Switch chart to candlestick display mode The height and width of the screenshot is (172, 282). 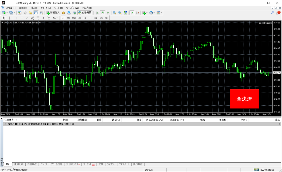click(x=102, y=13)
